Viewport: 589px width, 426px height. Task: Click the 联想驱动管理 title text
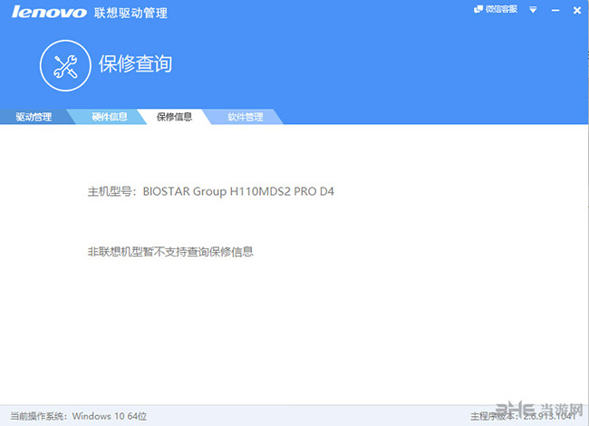[130, 13]
